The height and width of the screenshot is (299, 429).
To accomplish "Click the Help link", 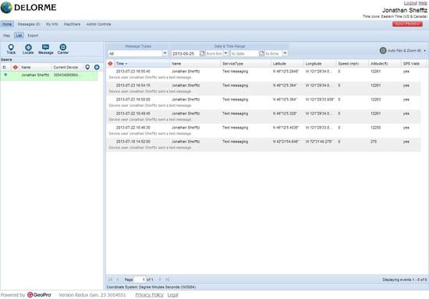I will (423, 3).
